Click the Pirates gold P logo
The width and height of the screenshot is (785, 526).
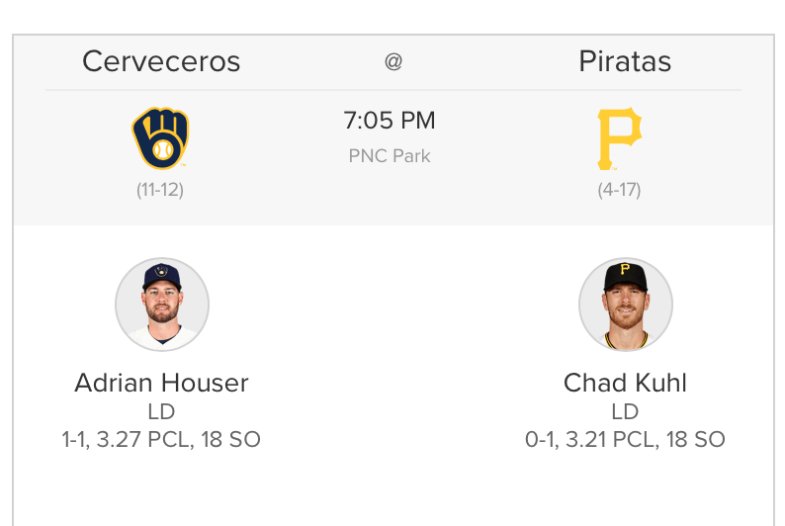[620, 138]
